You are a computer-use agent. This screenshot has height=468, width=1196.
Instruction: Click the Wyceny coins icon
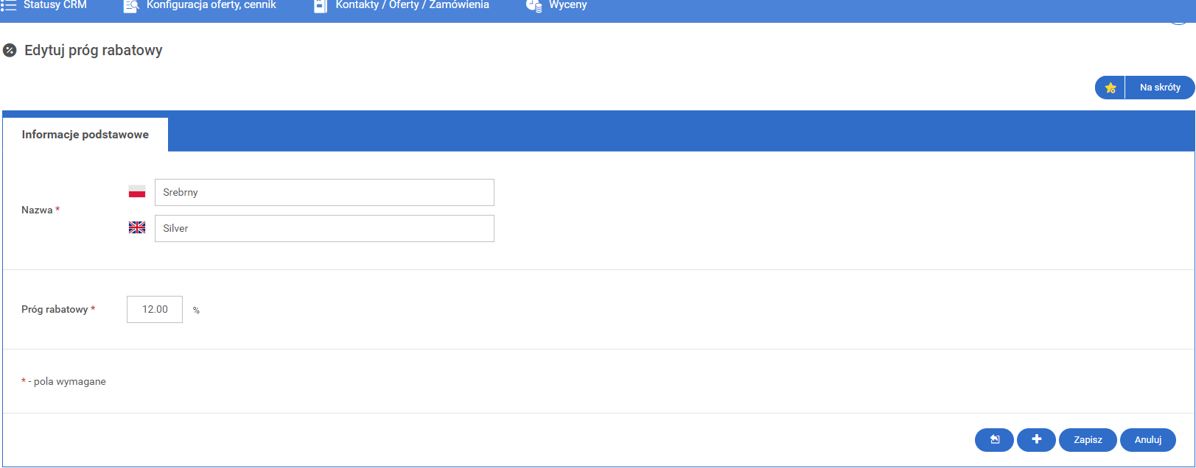(x=534, y=6)
